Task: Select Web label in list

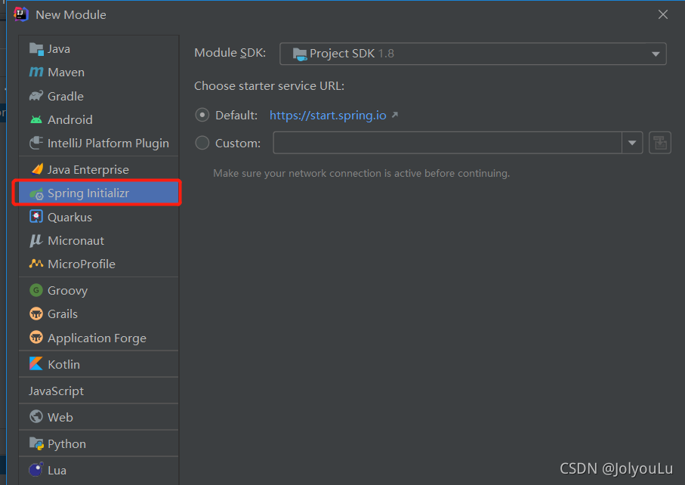Action: pyautogui.click(x=60, y=417)
